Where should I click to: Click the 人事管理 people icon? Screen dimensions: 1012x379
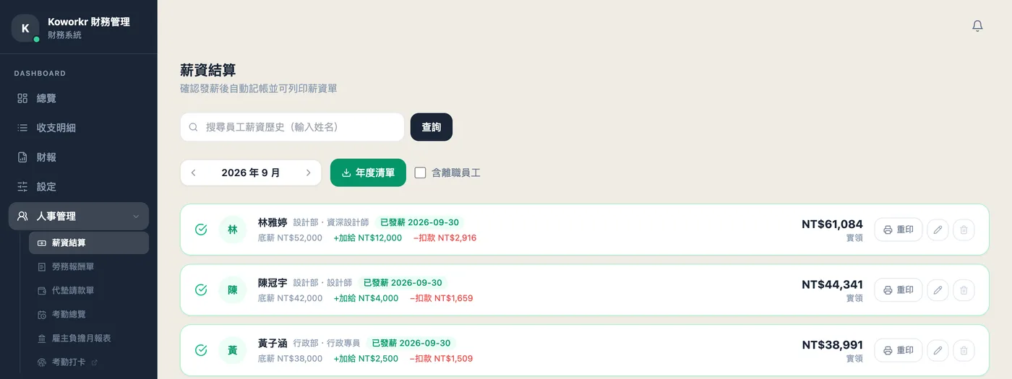pyautogui.click(x=22, y=216)
